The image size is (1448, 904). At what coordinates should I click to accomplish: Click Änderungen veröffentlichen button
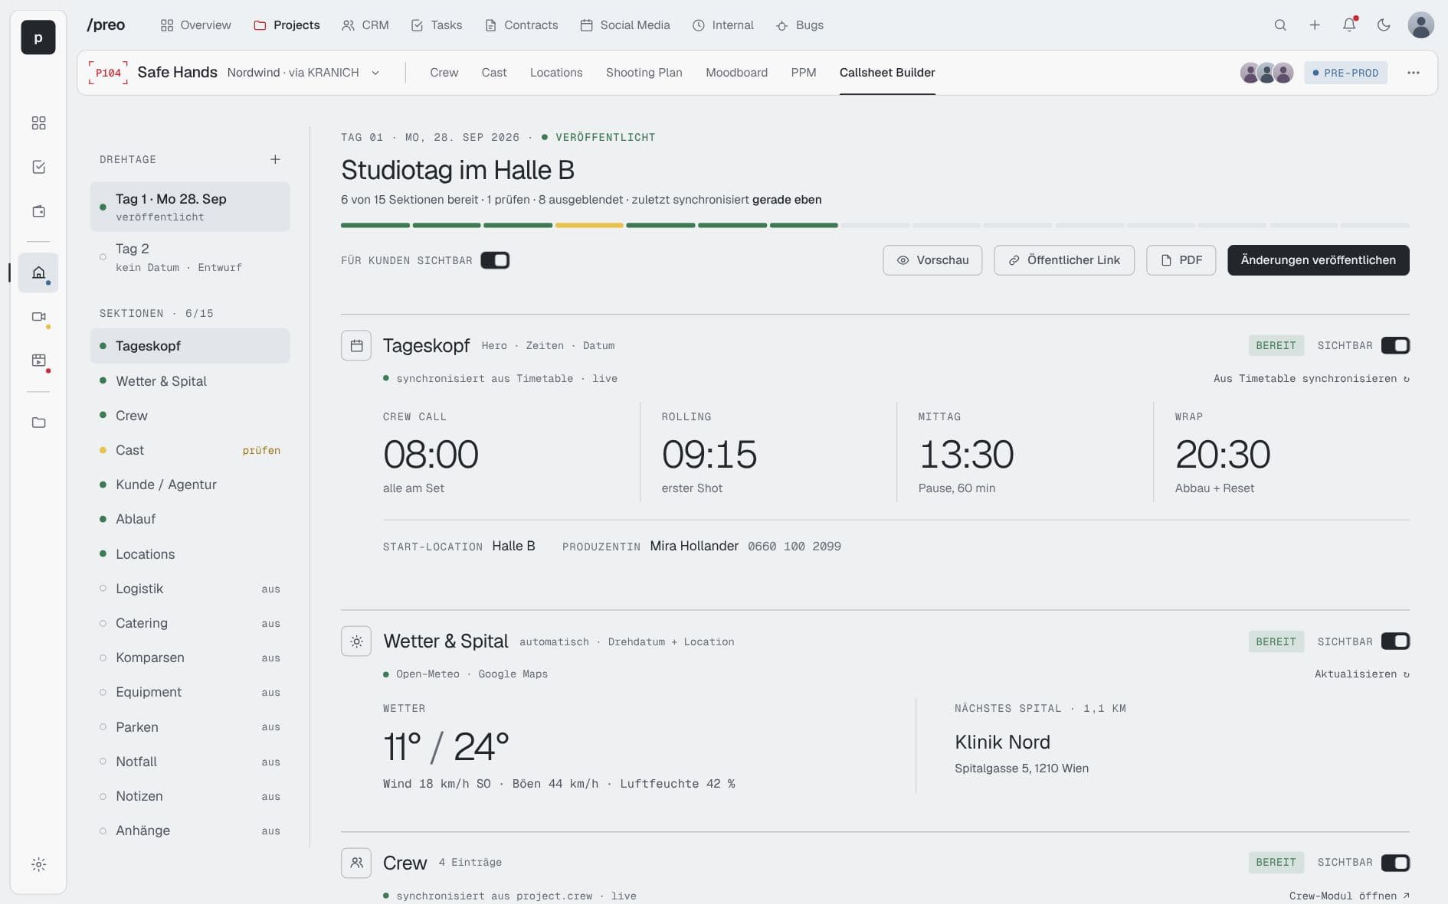(1318, 260)
